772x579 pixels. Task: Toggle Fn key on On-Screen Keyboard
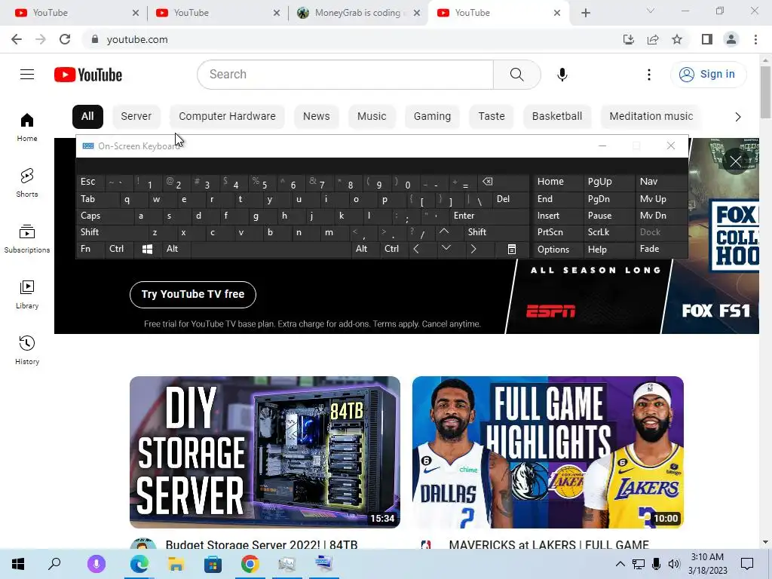point(90,249)
